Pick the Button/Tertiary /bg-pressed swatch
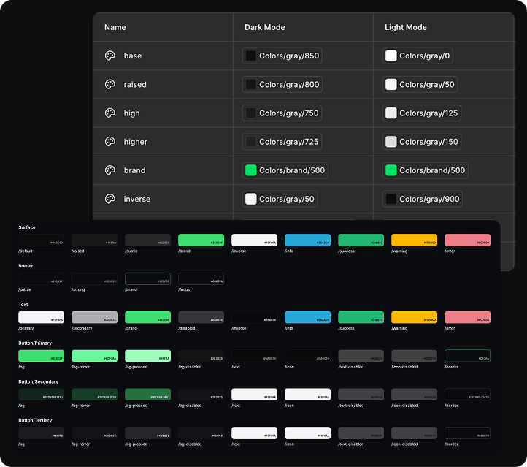Viewport: 527px width, 467px height. point(148,433)
